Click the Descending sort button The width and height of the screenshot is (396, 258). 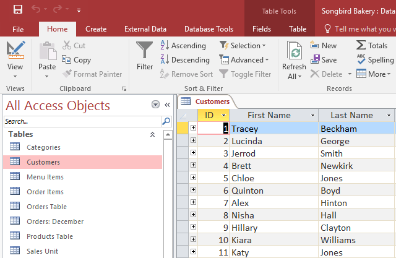tap(184, 60)
